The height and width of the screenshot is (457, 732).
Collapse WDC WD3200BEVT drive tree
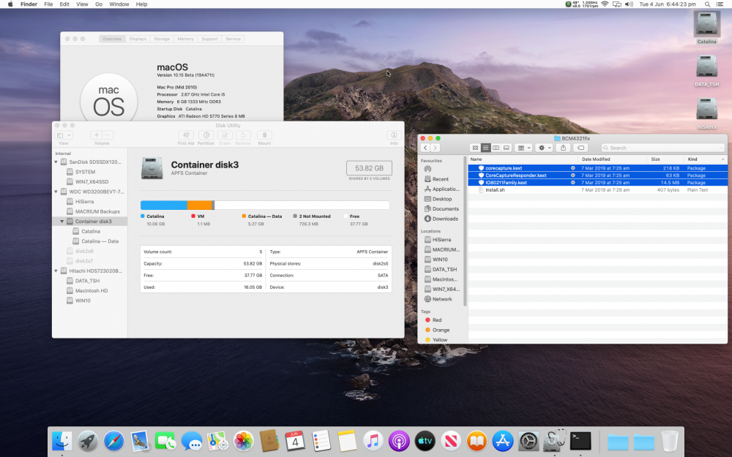(56, 192)
